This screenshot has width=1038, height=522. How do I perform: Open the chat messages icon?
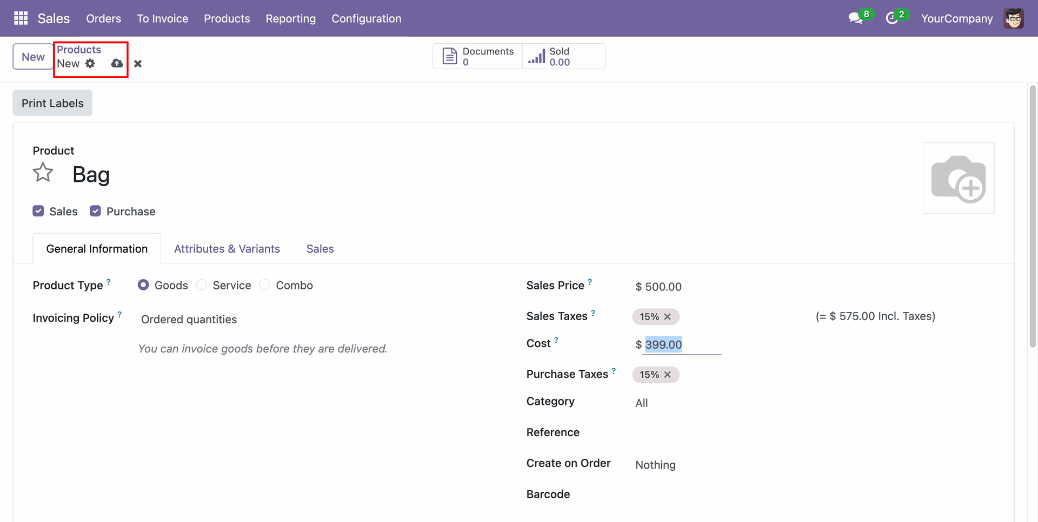tap(855, 18)
